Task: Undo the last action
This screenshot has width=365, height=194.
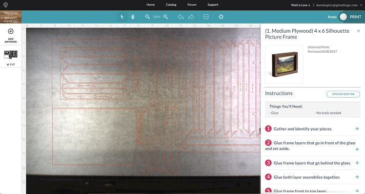Action: click(x=180, y=17)
